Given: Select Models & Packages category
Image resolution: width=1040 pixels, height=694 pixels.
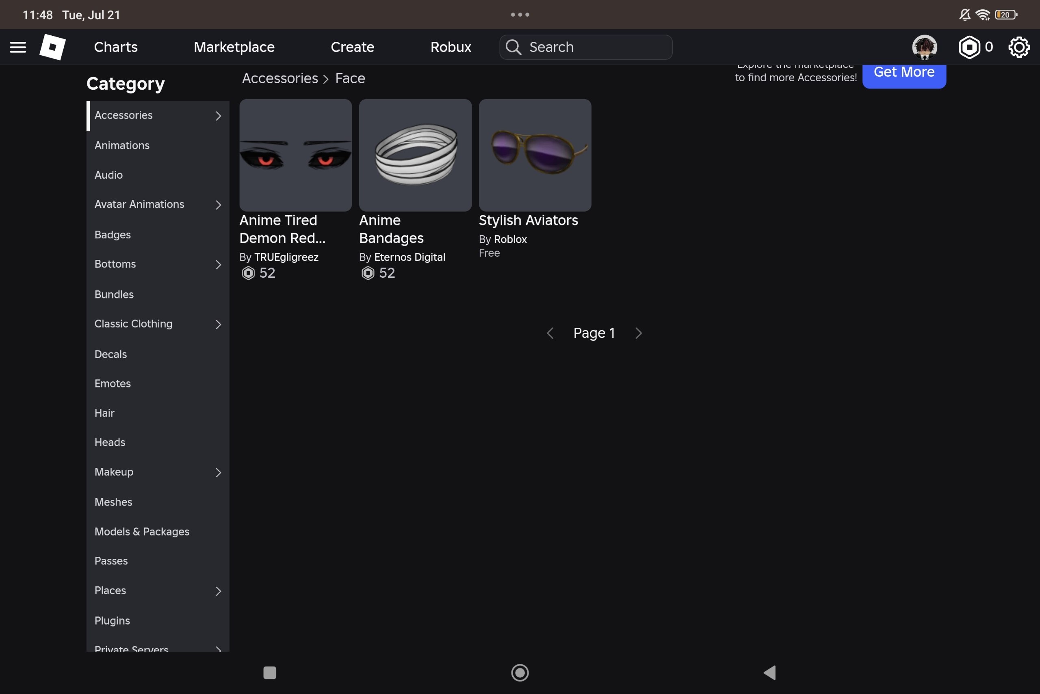Looking at the screenshot, I should pyautogui.click(x=158, y=532).
